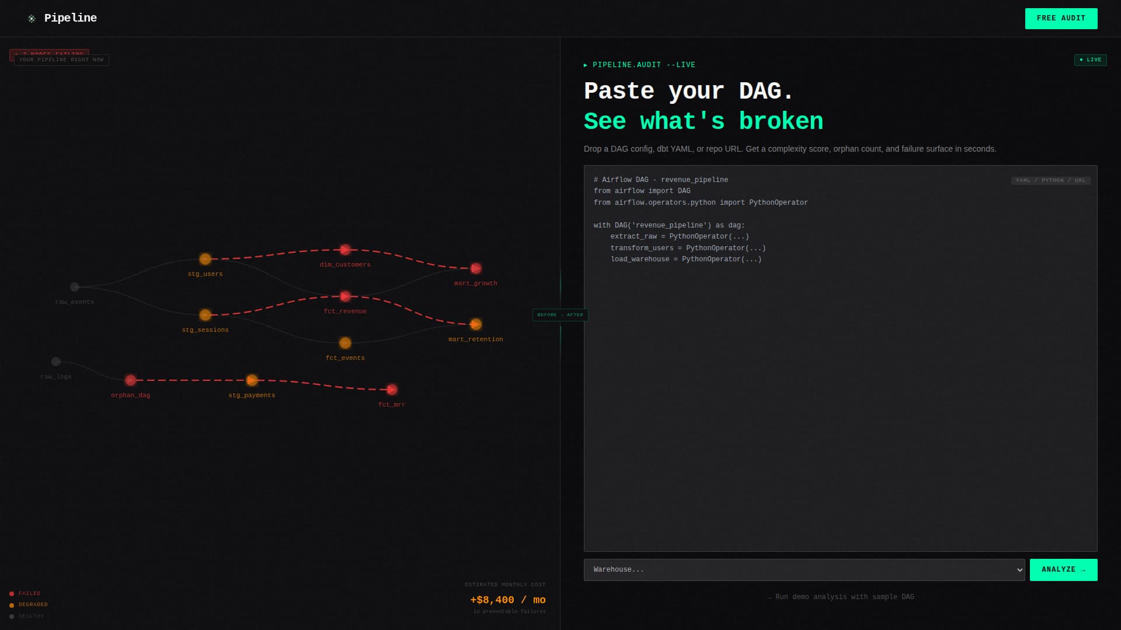Image resolution: width=1121 pixels, height=630 pixels.
Task: Click the DEGRADED legend label
Action: (33, 605)
